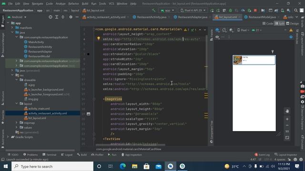The height and width of the screenshot is (171, 305).
Task: Stop the running app with red square
Action: coord(255,10)
